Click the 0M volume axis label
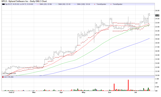 pos(156,91)
